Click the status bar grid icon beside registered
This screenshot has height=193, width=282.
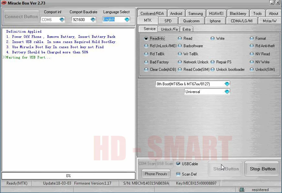pos(242,189)
